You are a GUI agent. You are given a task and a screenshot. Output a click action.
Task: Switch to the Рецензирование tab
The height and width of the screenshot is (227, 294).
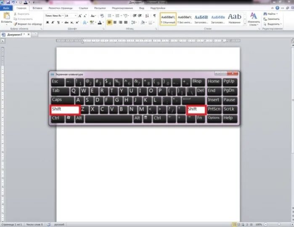click(x=122, y=8)
